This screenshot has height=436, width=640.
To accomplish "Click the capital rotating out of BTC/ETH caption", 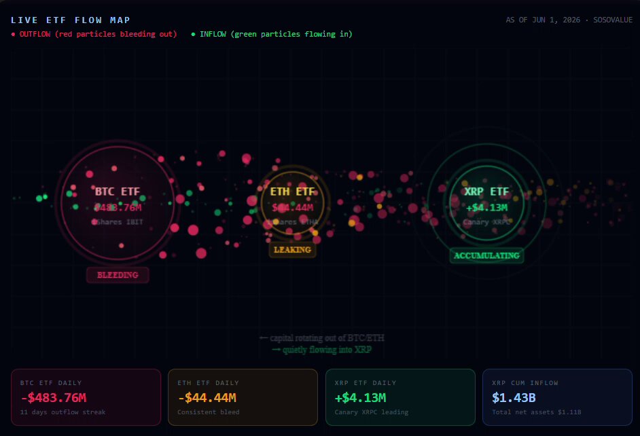I will [321, 338].
